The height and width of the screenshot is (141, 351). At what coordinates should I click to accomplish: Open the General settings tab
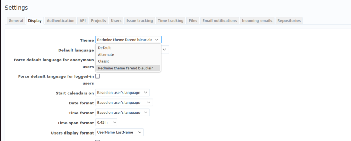[16, 21]
